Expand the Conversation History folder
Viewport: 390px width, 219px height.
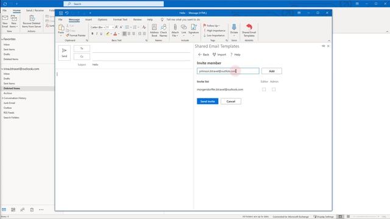[2, 98]
